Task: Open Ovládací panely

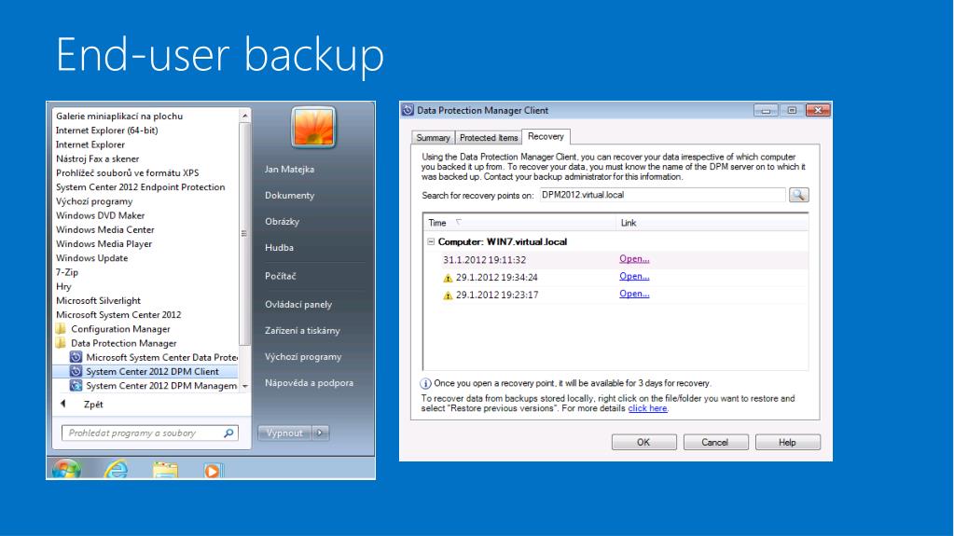Action: pos(298,304)
